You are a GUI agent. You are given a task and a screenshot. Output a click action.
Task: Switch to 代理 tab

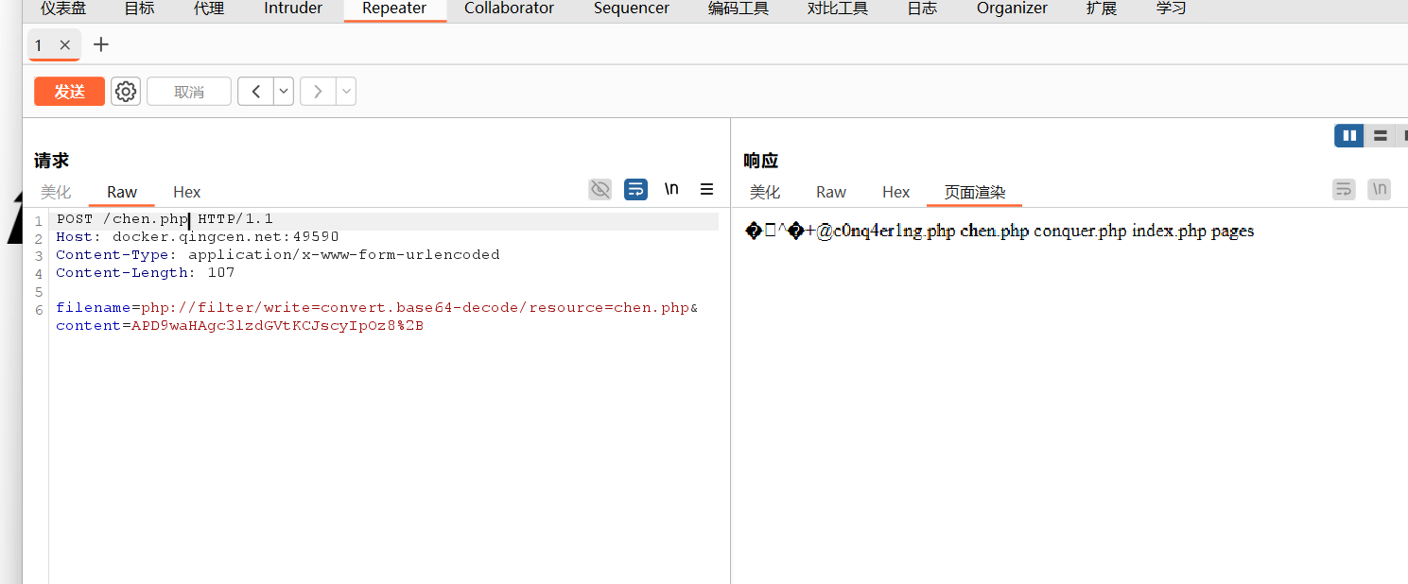(209, 9)
